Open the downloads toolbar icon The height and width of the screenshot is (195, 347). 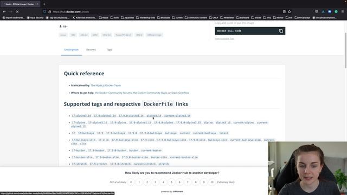323,11
